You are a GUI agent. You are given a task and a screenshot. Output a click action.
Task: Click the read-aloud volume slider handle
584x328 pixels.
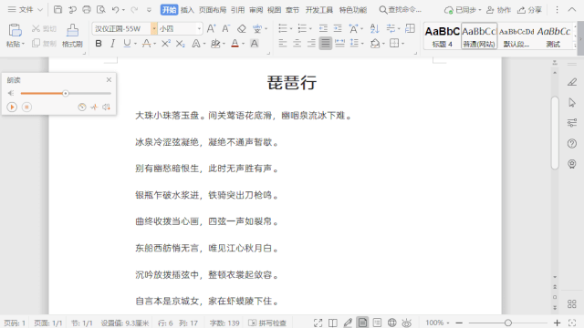point(66,93)
